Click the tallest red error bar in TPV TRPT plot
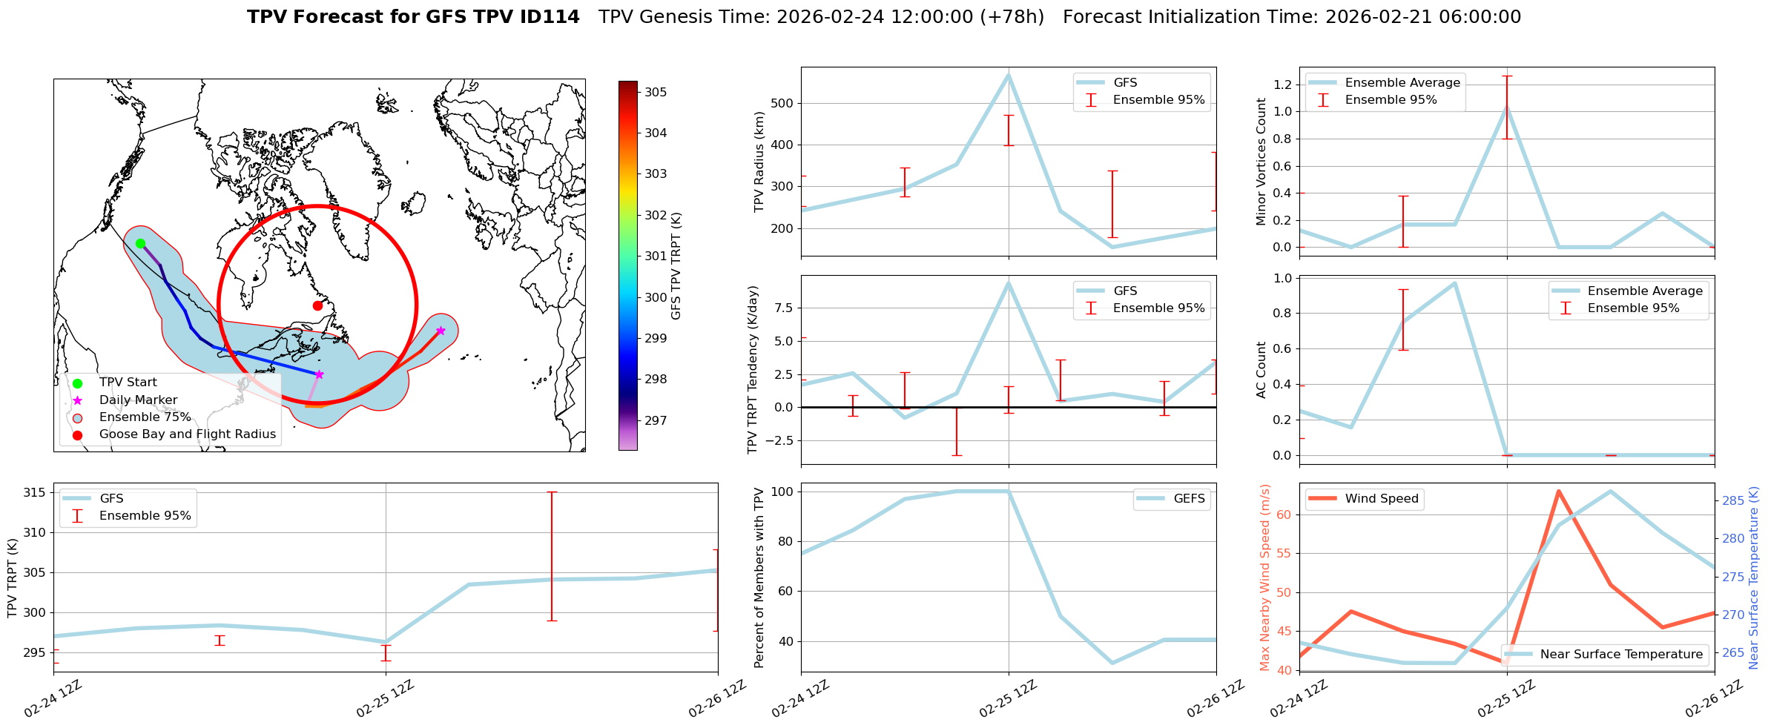The height and width of the screenshot is (728, 1768). (552, 556)
